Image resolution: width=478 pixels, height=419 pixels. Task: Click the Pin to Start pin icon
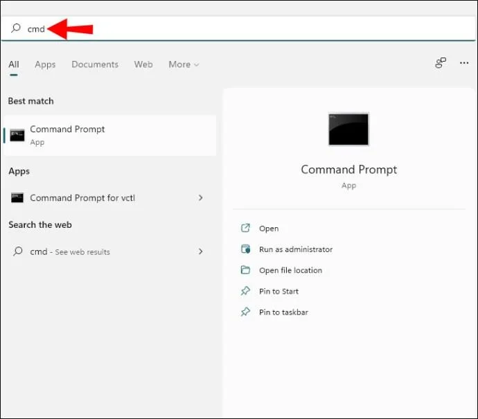coord(245,291)
